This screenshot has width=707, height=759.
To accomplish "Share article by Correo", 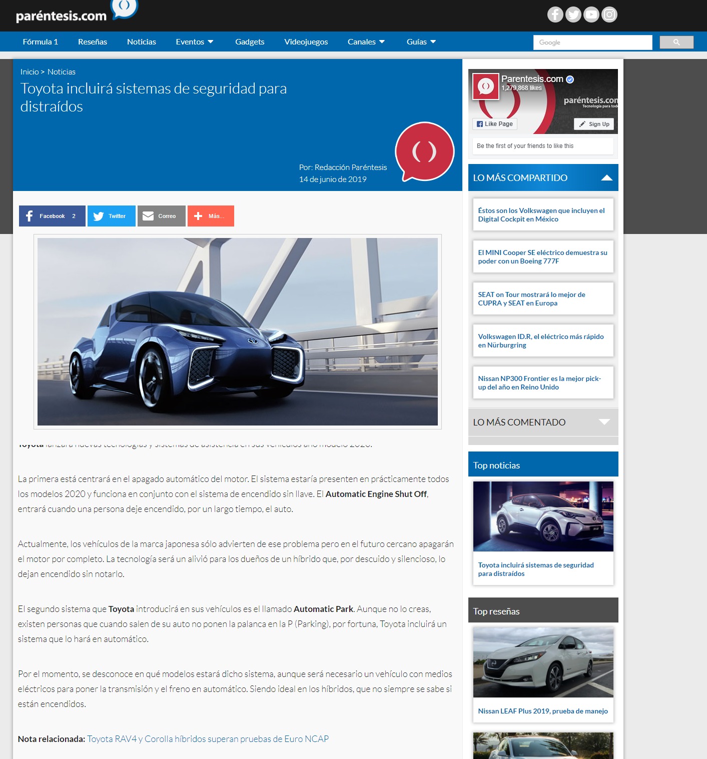I will pos(162,216).
